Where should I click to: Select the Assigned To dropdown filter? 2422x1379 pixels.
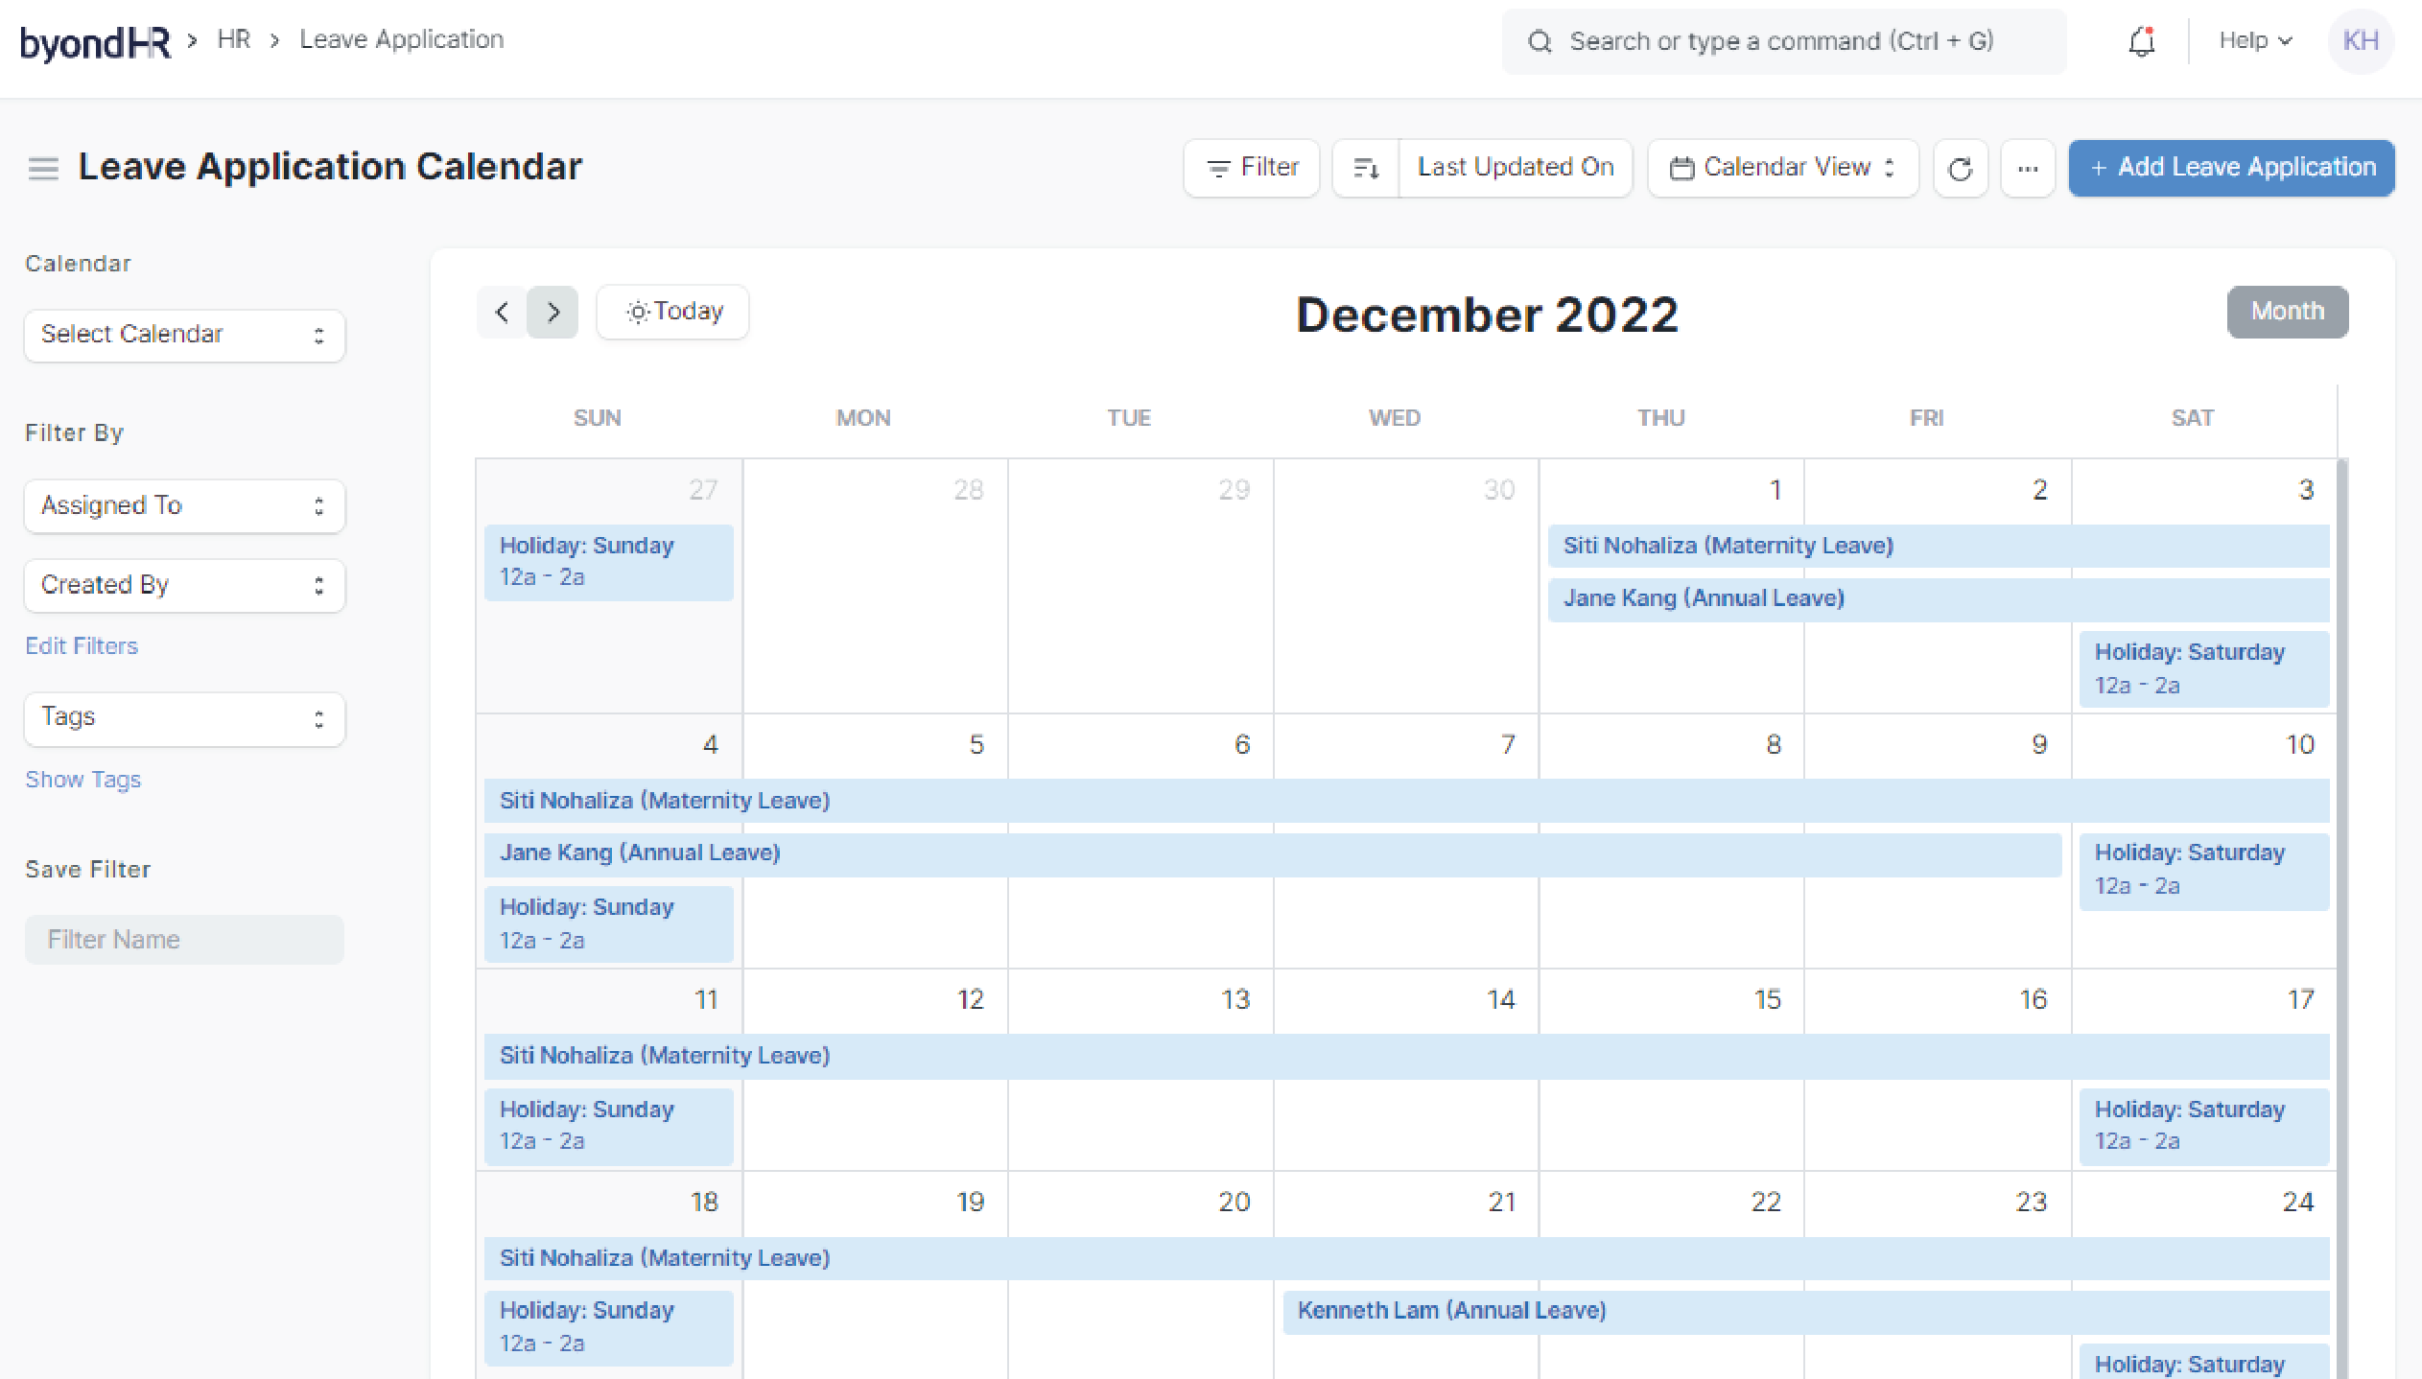point(183,505)
